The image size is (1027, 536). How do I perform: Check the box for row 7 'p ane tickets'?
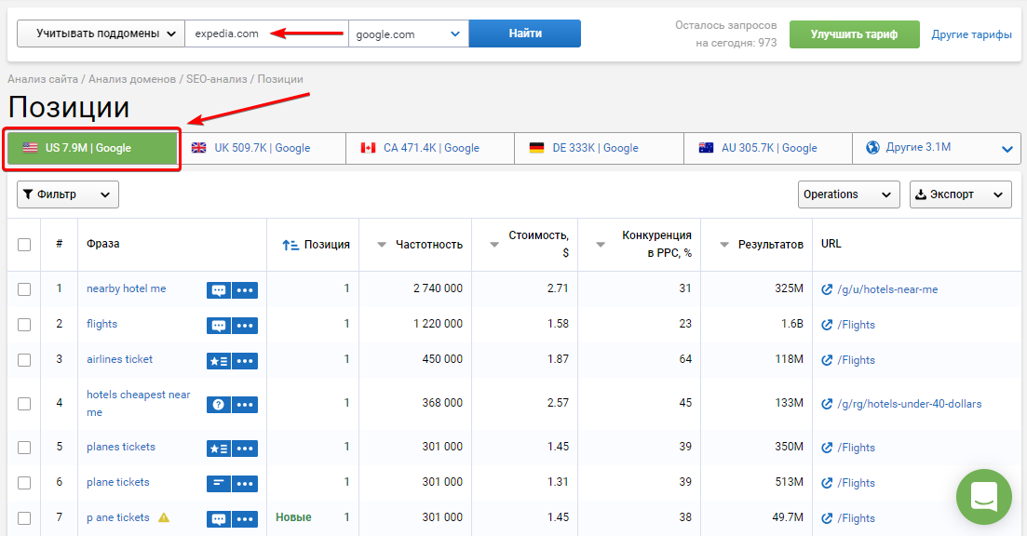pyautogui.click(x=24, y=518)
